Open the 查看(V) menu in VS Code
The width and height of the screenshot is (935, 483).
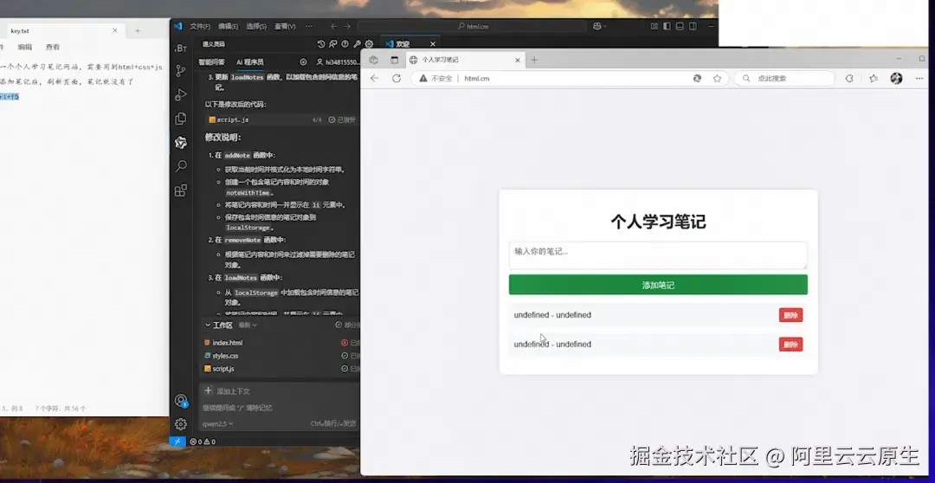tap(285, 26)
